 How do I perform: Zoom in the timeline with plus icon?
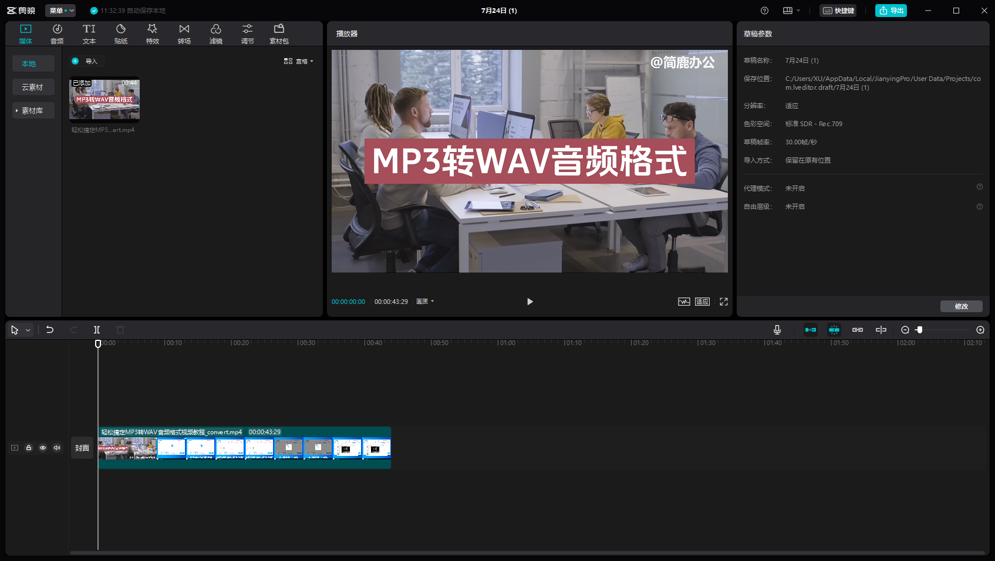tap(980, 330)
